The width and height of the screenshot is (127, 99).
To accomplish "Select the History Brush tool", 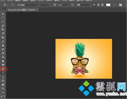I will click(x=3, y=49).
